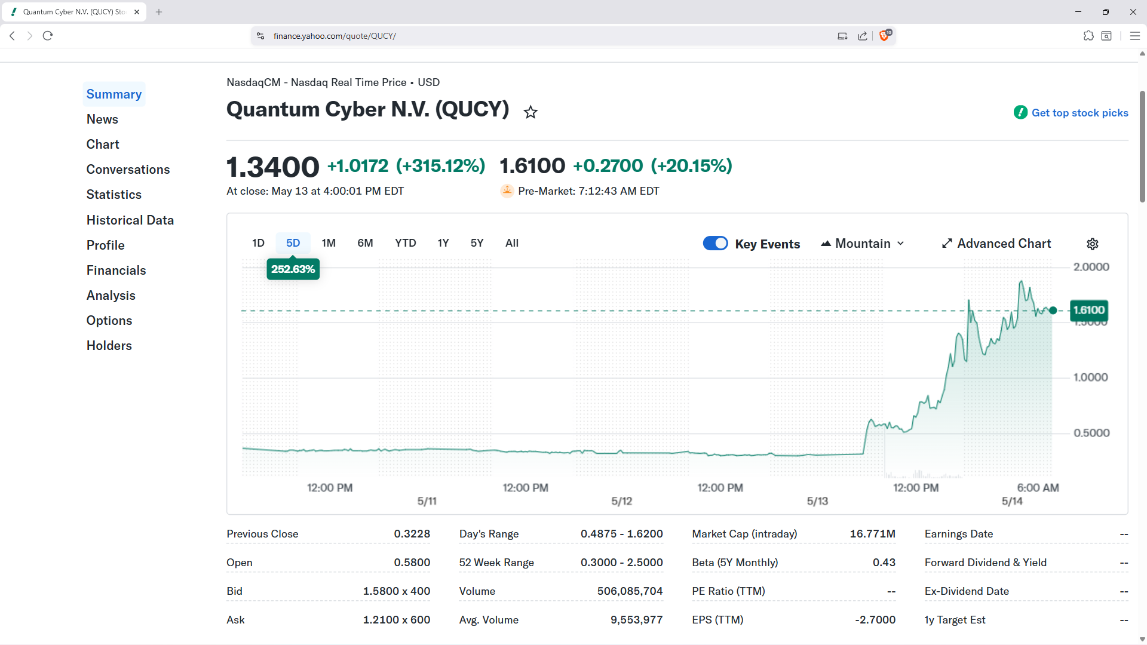
Task: Open the extensions puzzle icon
Action: (1088, 36)
